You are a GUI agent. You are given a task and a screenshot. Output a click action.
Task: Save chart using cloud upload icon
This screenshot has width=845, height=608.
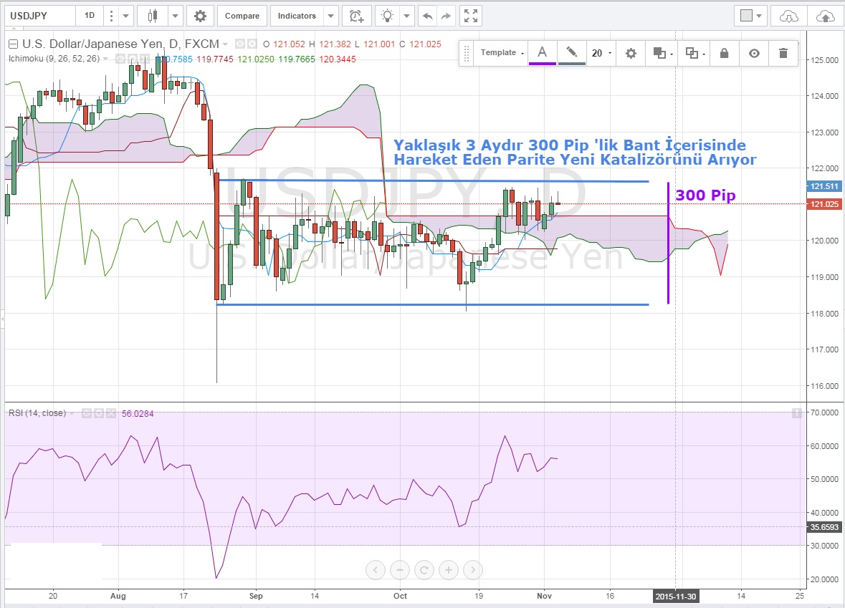pos(826,16)
